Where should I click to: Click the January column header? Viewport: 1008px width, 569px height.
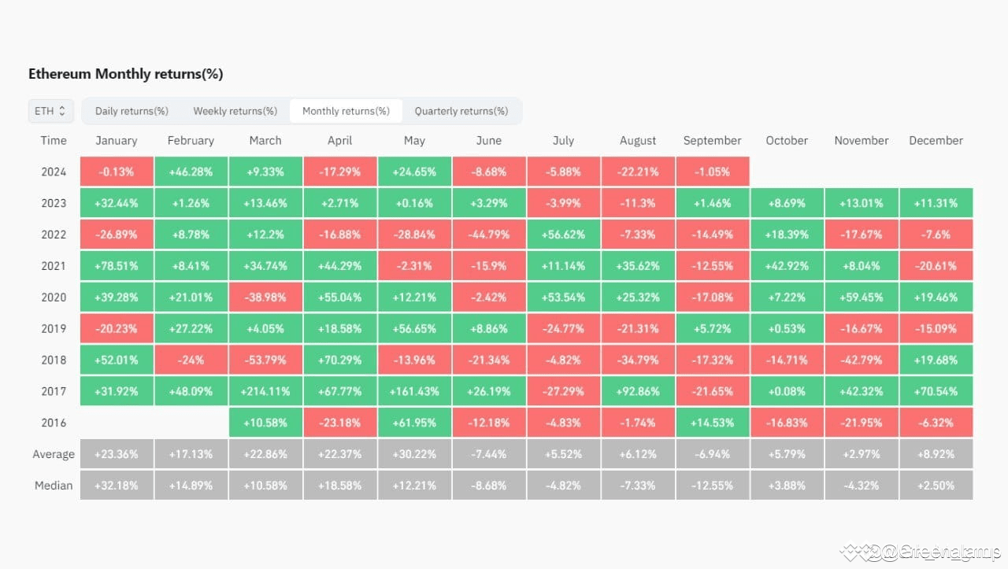coord(116,140)
